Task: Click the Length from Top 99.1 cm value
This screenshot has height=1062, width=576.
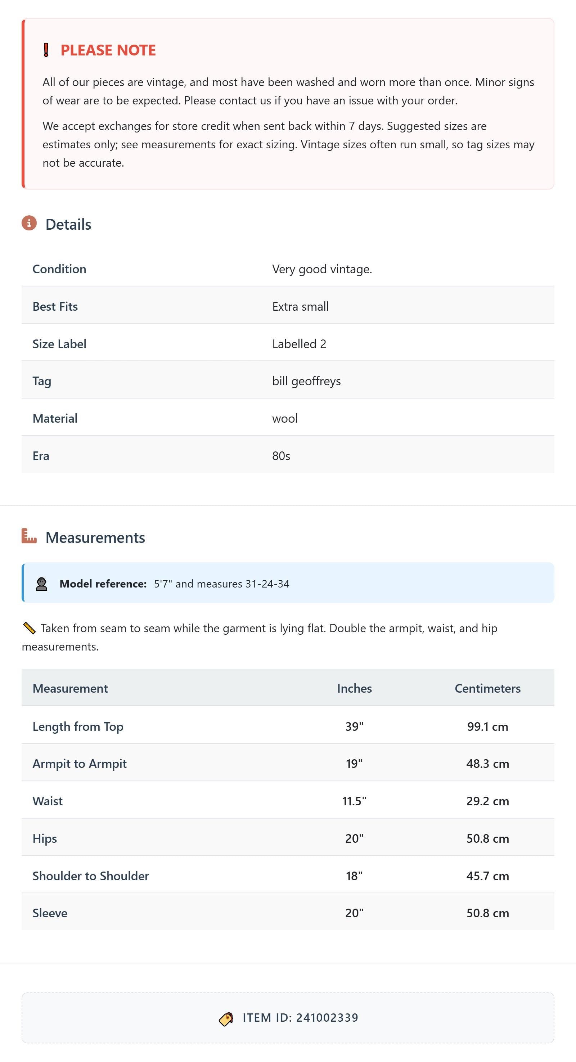Action: (487, 726)
